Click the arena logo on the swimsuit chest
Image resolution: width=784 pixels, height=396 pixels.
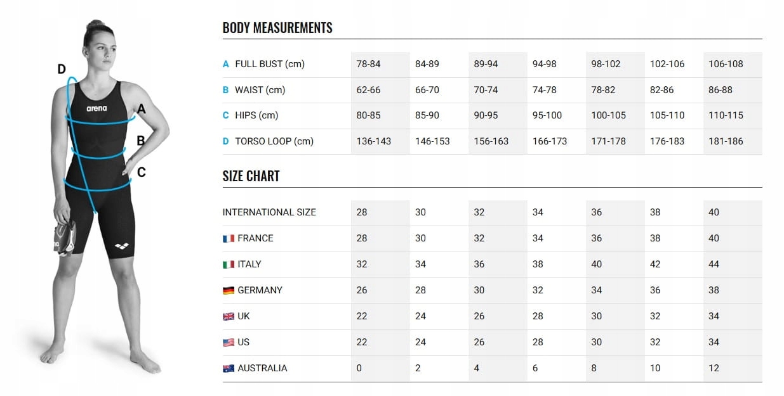click(96, 108)
